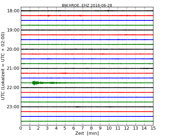This screenshot has height=139, width=174.
Task: Select the 22:00 time label
Action: pos(13,88)
